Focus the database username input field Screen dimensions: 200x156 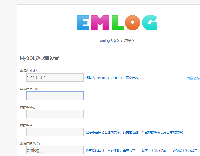pyautogui.click(x=55, y=96)
